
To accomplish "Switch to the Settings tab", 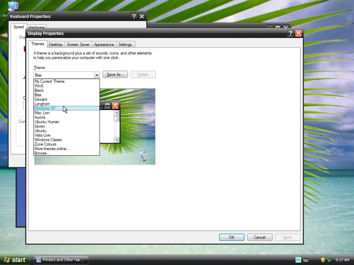I will pos(125,45).
